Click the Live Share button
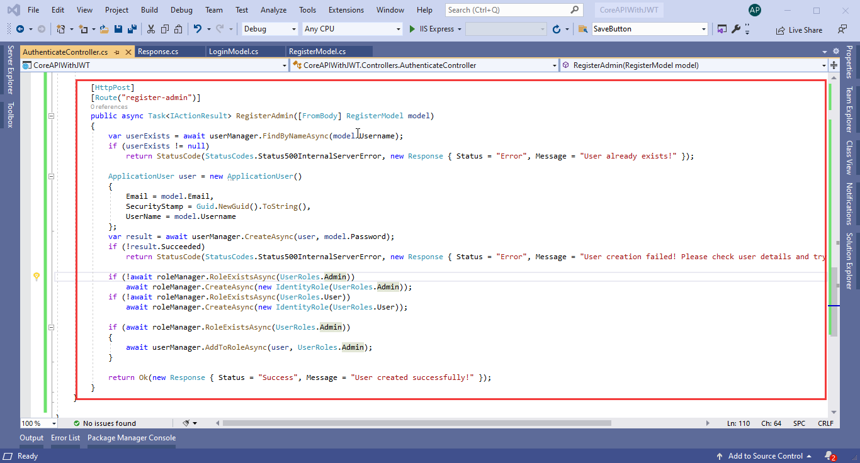860x463 pixels. (799, 30)
